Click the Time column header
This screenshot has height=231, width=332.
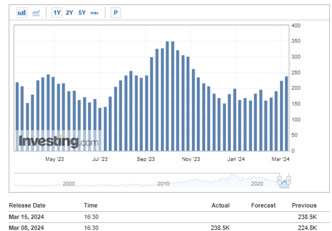[x=91, y=205]
